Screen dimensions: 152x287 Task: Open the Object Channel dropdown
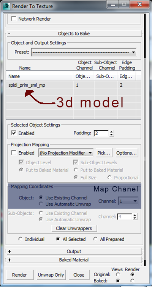coord(128,201)
